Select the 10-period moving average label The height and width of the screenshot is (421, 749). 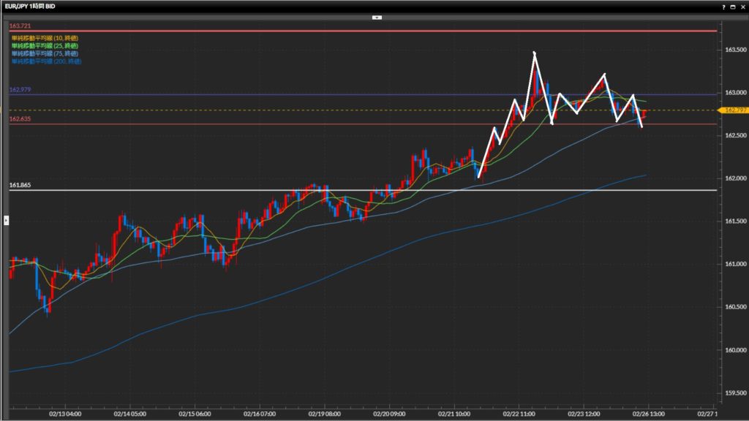[44, 37]
